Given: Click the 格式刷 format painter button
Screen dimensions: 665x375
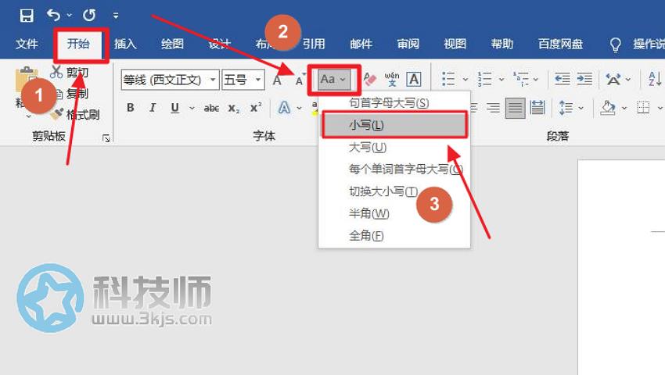Looking at the screenshot, I should (x=74, y=114).
